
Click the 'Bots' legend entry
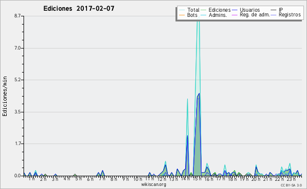(192, 15)
